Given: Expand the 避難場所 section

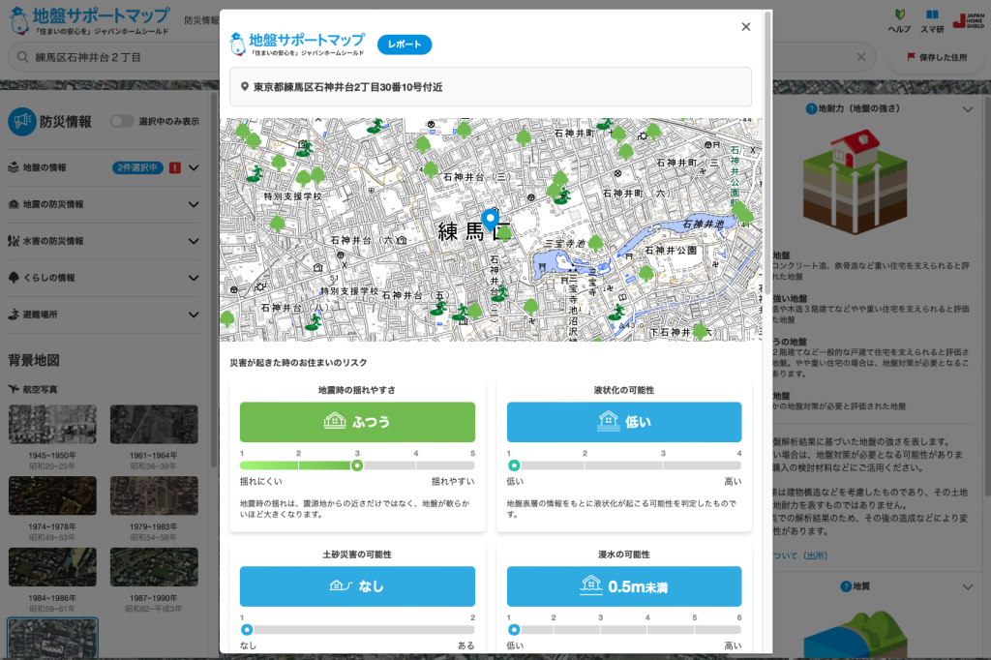Looking at the screenshot, I should coord(194,315).
